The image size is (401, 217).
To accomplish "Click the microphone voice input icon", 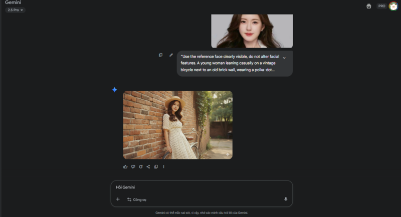I will 286,199.
